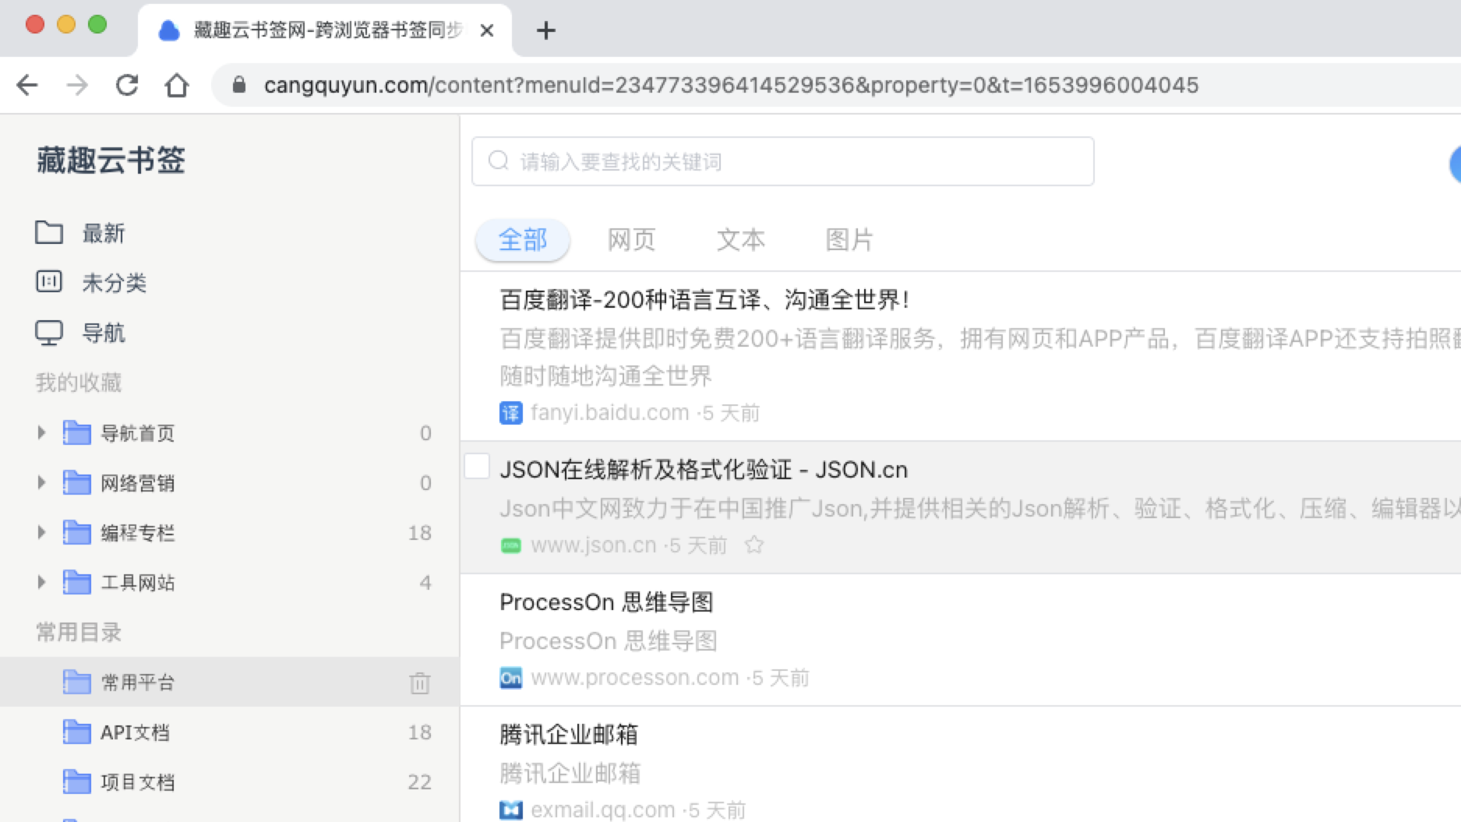
Task: Click the json.cn green favicon
Action: tap(511, 545)
